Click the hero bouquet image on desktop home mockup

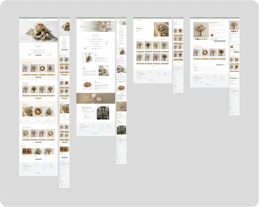(39, 32)
